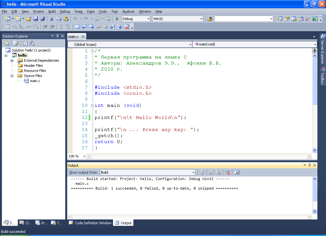Open the Solution Explorer window position dropdown
The width and height of the screenshot is (326, 236).
(53, 36)
